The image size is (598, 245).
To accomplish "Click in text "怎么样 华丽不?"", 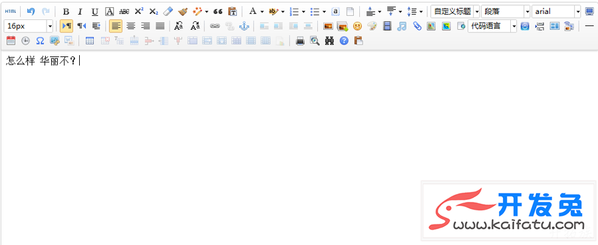I will tap(41, 61).
